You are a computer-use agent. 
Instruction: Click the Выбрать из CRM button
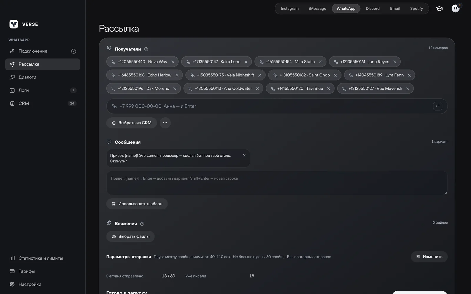pyautogui.click(x=132, y=123)
